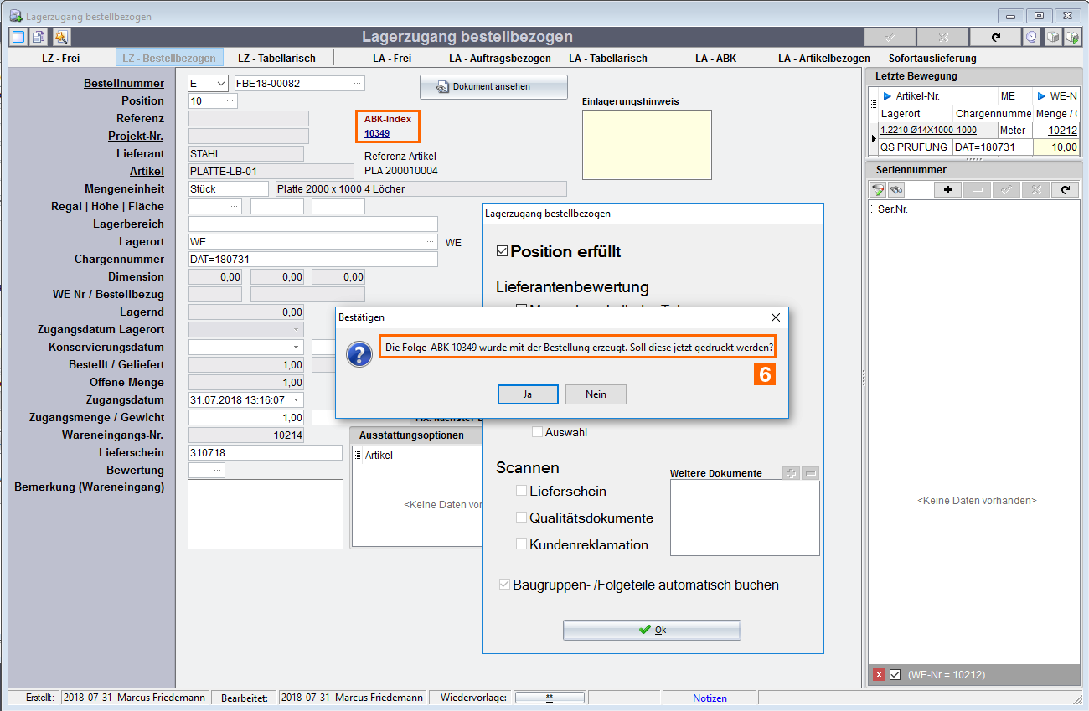1089x711 pixels.
Task: Click the Wiedervorlage button in status bar
Action: pos(549,698)
